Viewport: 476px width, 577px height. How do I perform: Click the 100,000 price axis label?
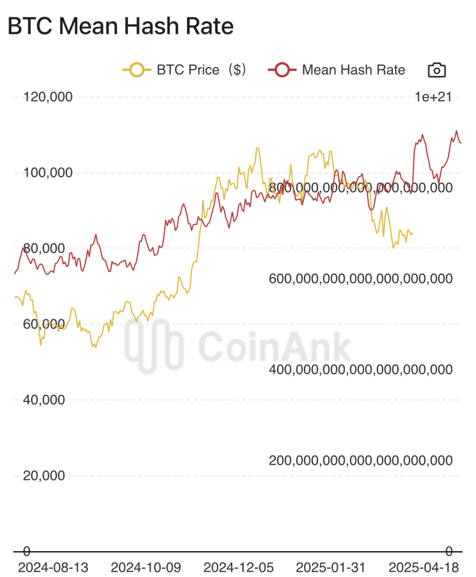pos(48,173)
